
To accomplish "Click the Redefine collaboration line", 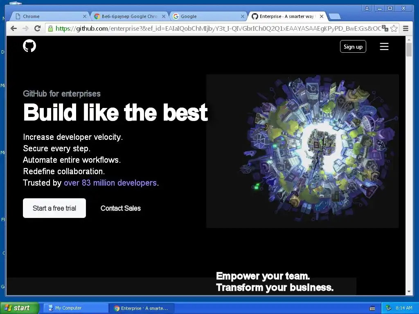I will pos(64,171).
